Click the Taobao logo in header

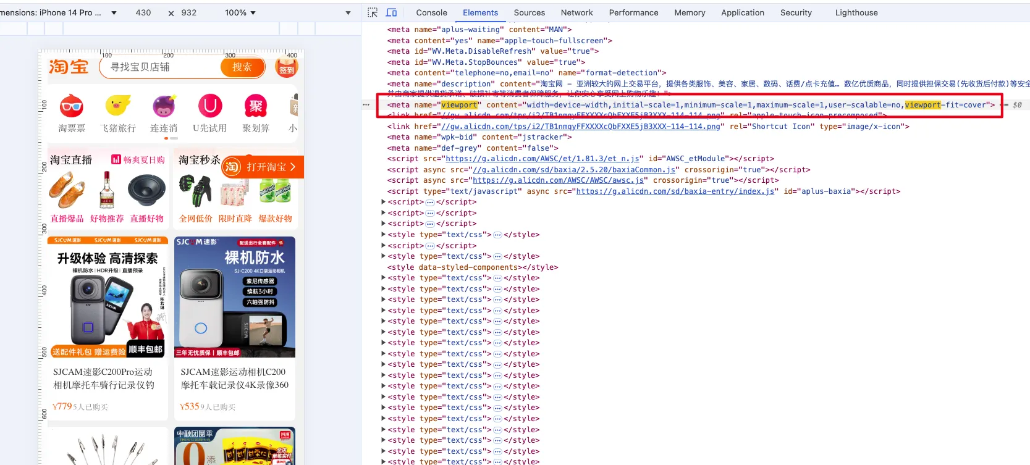69,67
